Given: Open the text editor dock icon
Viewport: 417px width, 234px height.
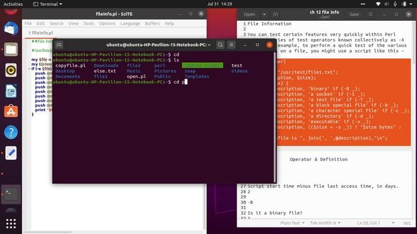Looking at the screenshot, I should pyautogui.click(x=11, y=153).
